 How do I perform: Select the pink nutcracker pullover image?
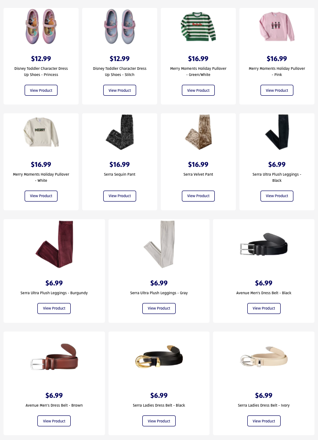coord(277,26)
